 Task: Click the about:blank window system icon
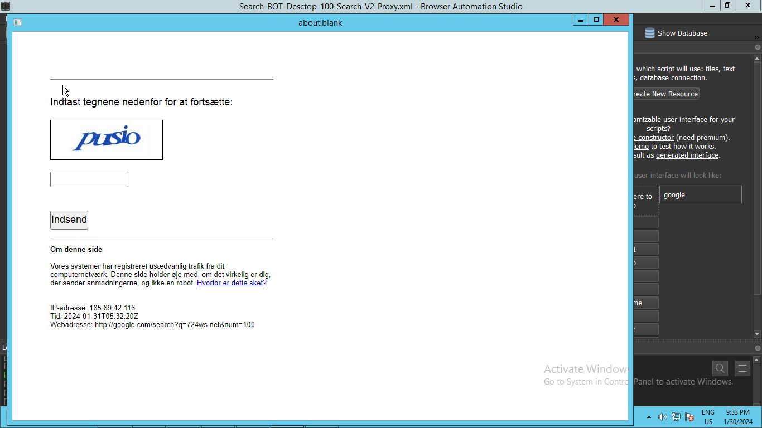pos(17,22)
